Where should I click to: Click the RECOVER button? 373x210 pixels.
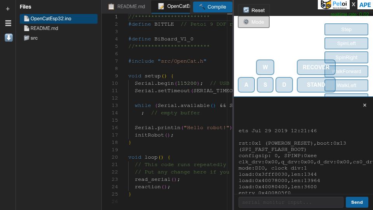point(316,67)
